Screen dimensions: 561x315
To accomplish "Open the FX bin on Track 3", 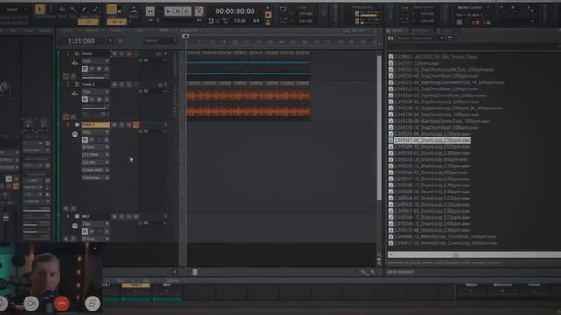I will click(x=152, y=131).
